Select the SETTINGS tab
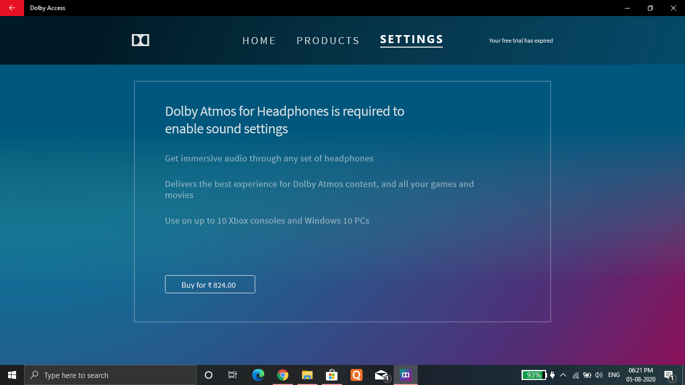Screen dimensions: 685x385 [x=412, y=40]
